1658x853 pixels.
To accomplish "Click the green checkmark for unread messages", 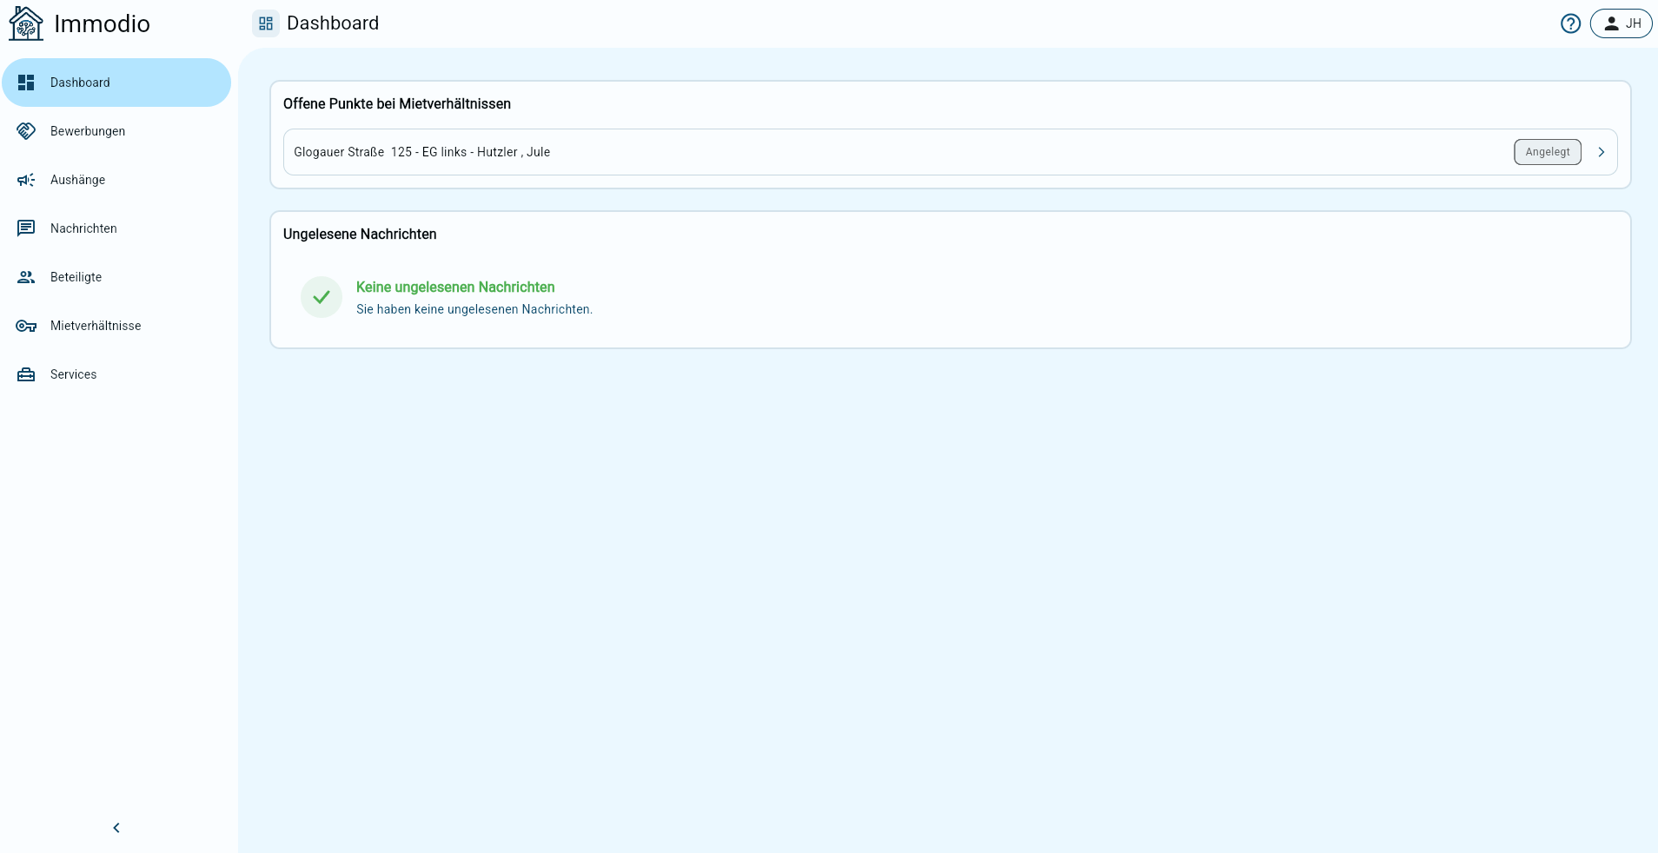I will [x=322, y=297].
